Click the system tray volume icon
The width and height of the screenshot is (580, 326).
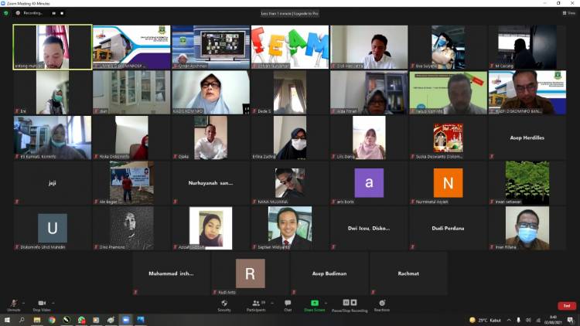528,320
